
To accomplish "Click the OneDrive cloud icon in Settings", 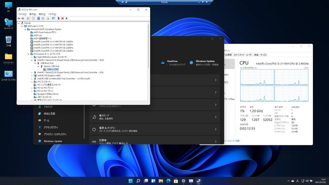I will (x=163, y=62).
